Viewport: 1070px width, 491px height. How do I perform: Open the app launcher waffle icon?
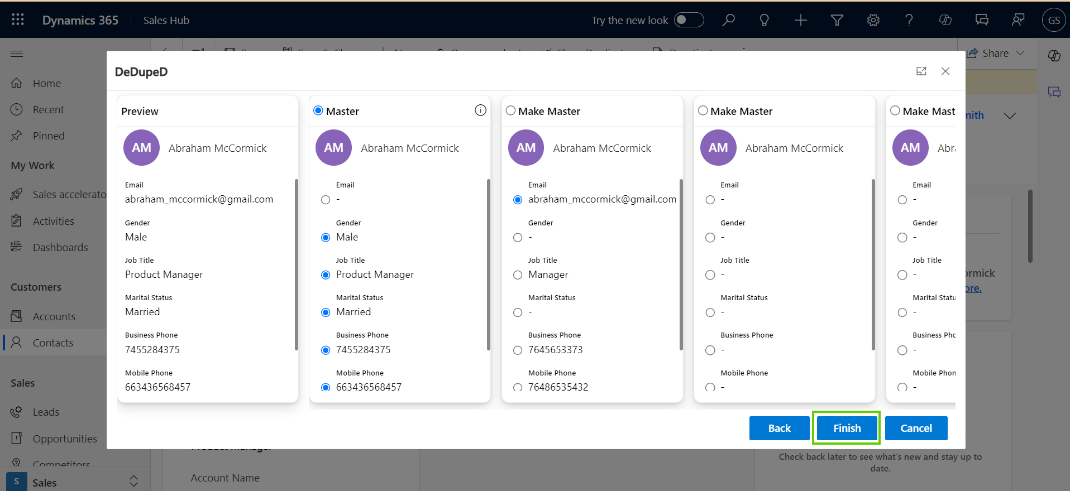pos(18,20)
